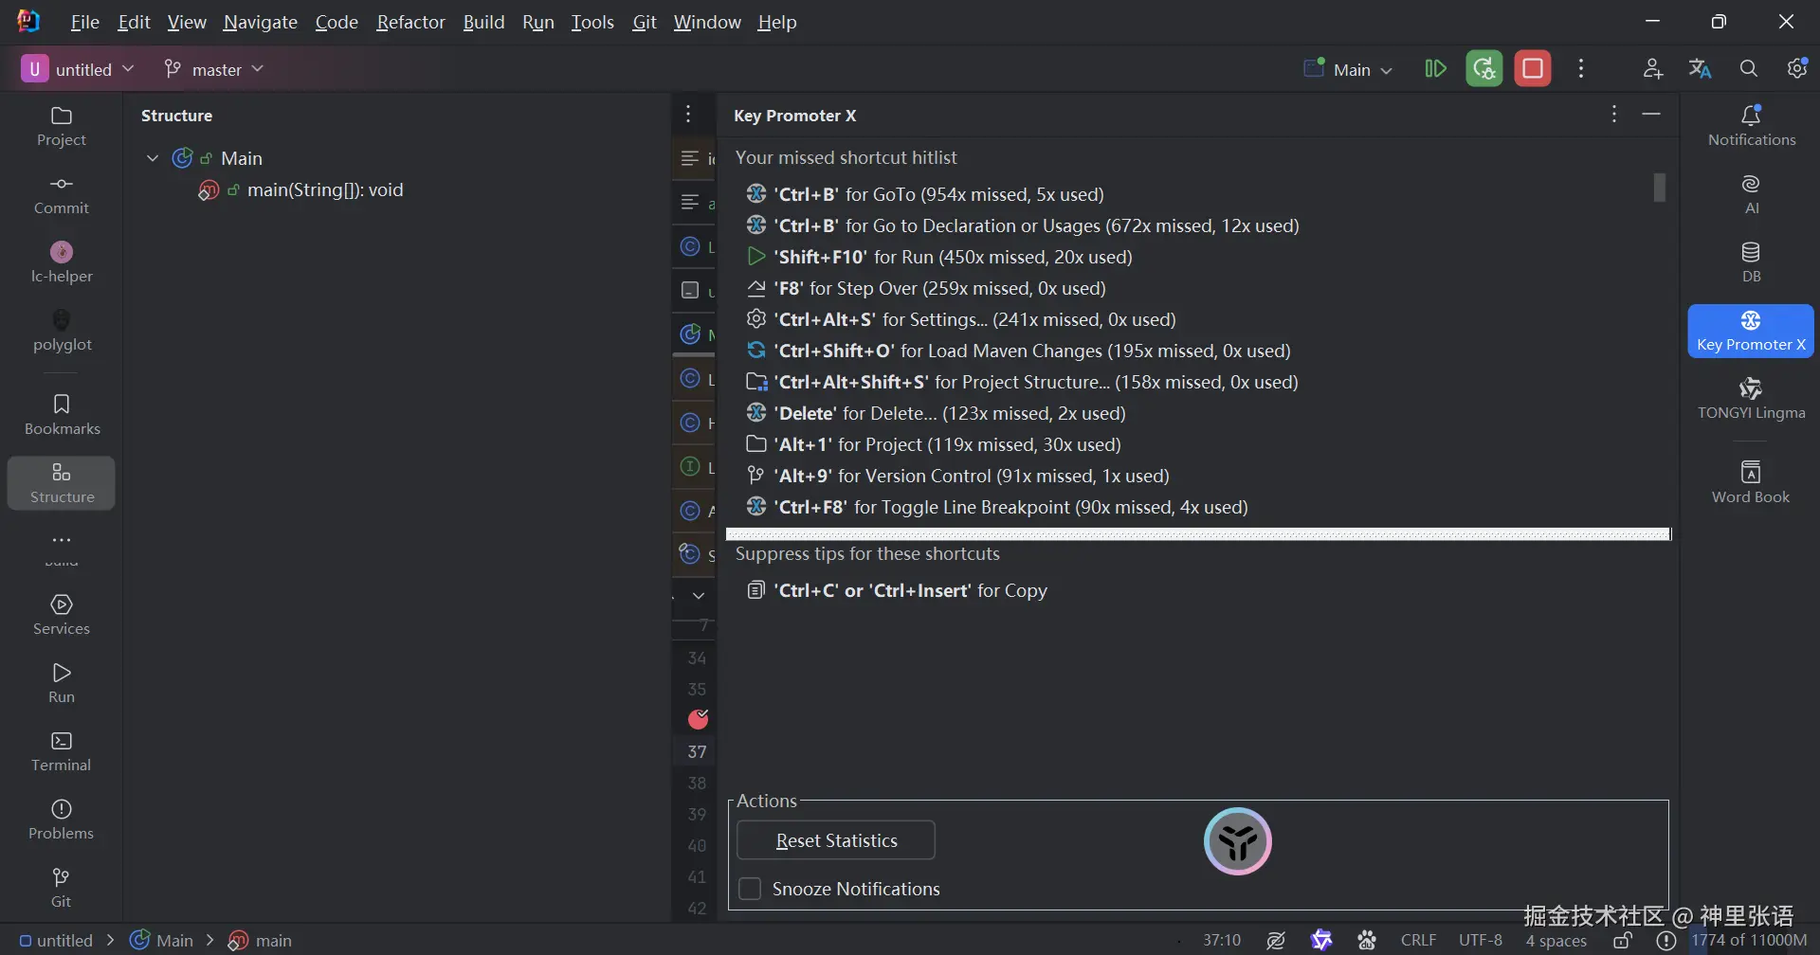The image size is (1820, 955).
Task: Collapse the Main class node in Structure
Action: 152,158
